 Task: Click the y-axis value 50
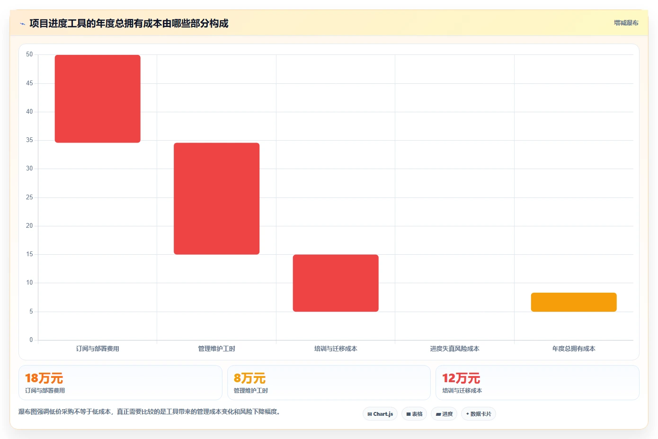[x=29, y=54]
